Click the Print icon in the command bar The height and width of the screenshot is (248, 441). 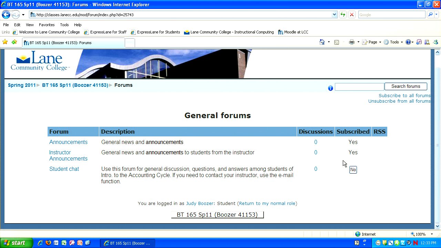351,42
